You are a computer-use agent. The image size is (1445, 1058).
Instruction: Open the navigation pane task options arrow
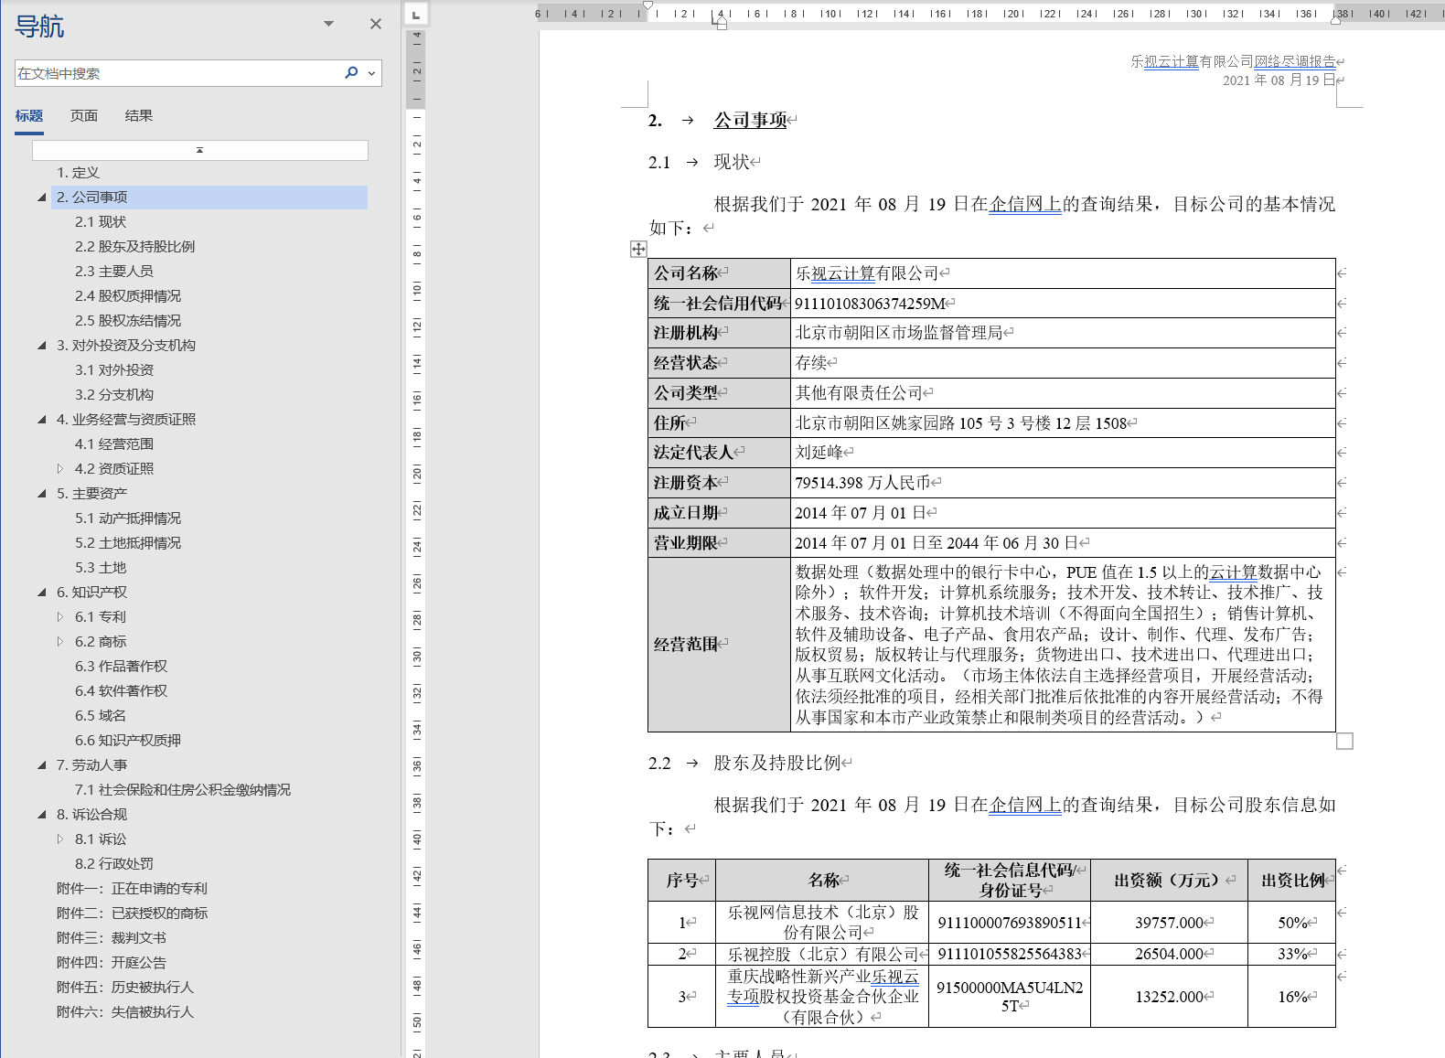pos(328,25)
